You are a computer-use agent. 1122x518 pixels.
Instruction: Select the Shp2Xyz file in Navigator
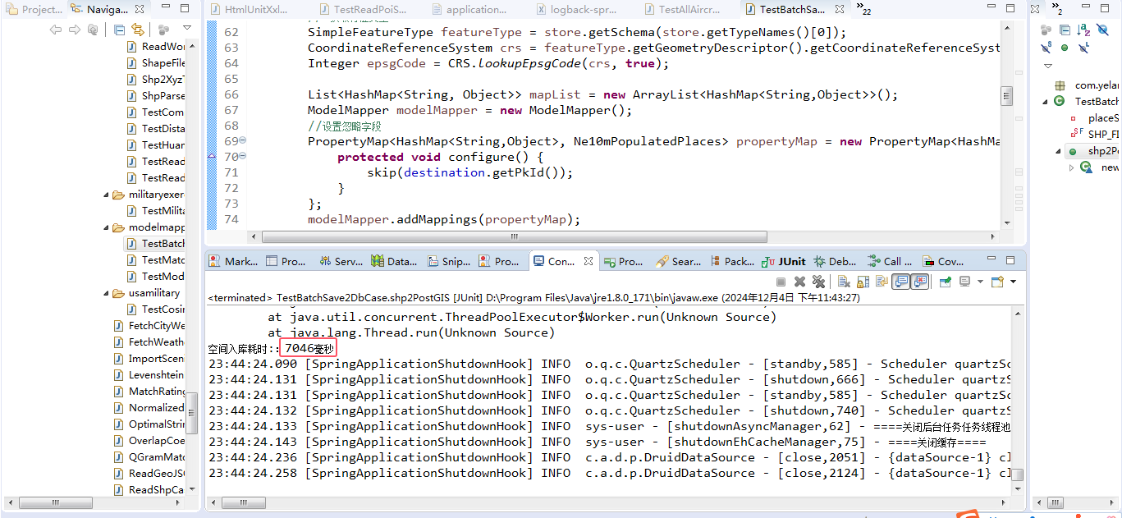click(x=156, y=80)
